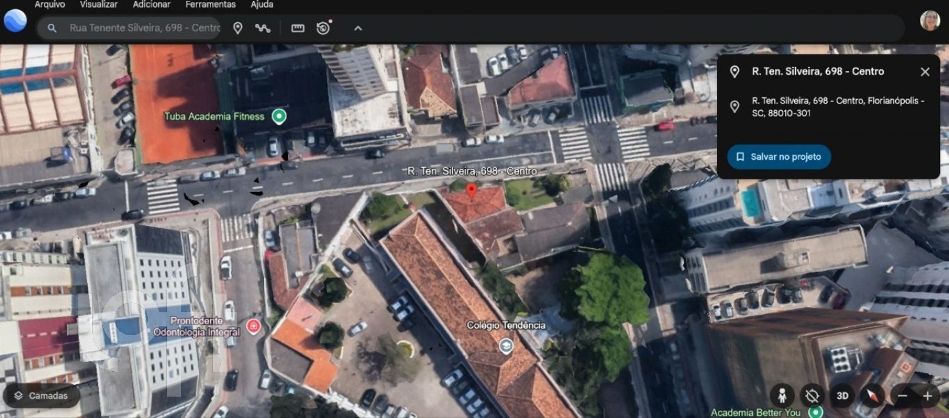949x418 pixels.
Task: Click the compass north indicator
Action: (872, 396)
